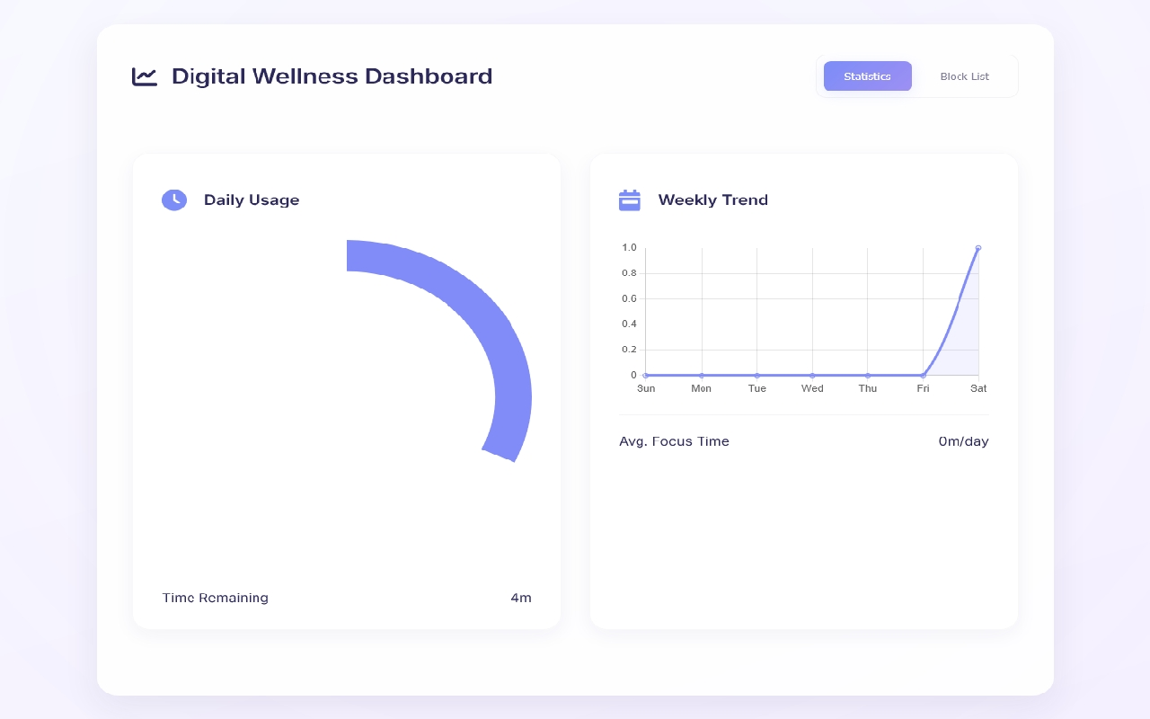Screen dimensions: 1150x719
Task: Switch to the Statistics tab
Action: pos(867,76)
